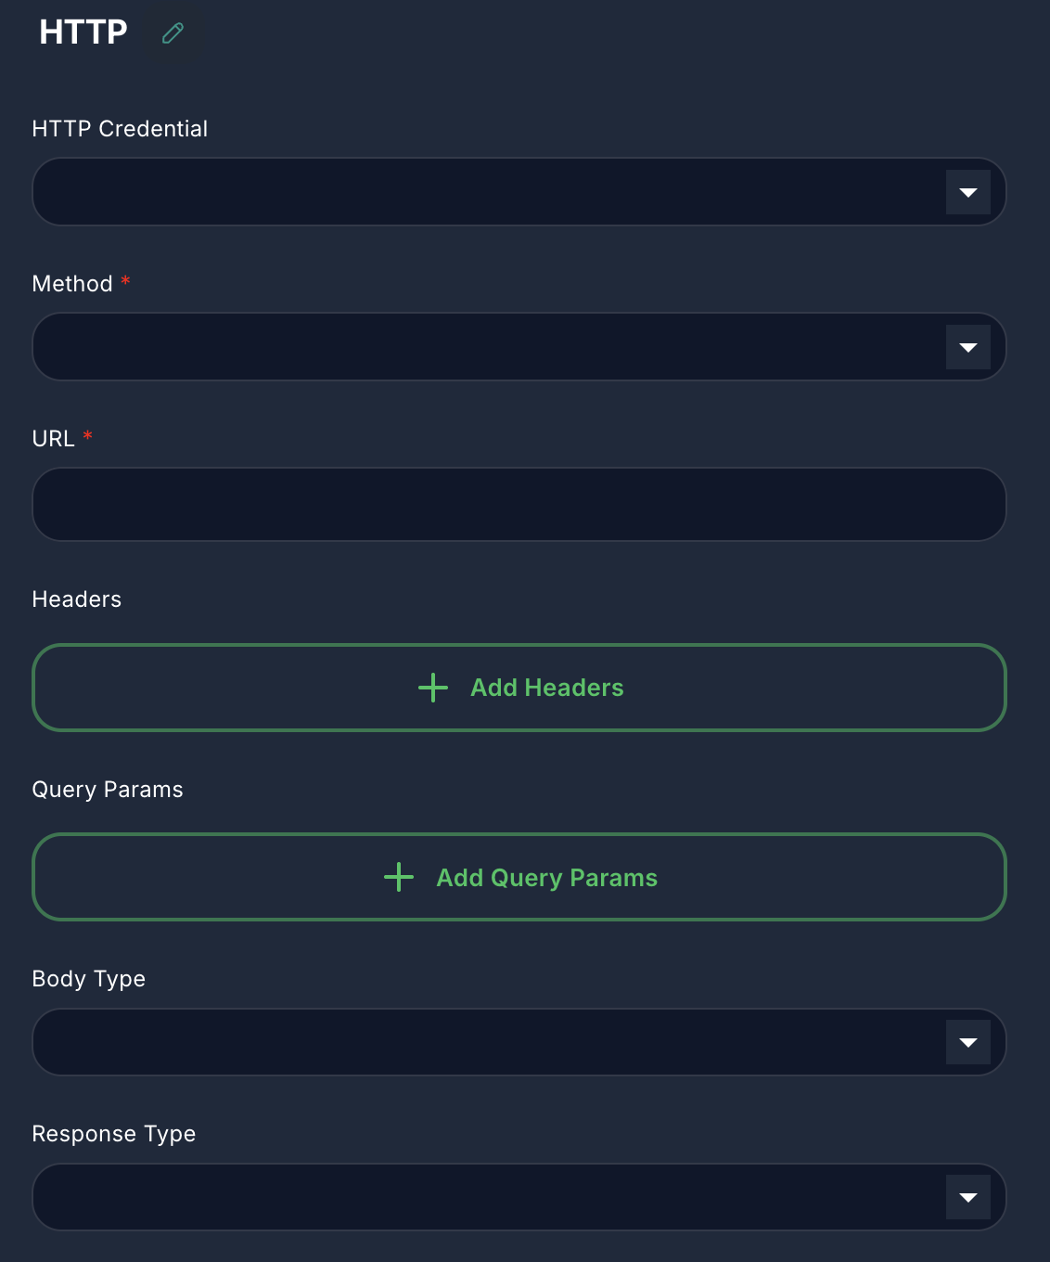The image size is (1050, 1262).
Task: Click the Response Type dropdown chevron
Action: (967, 1197)
